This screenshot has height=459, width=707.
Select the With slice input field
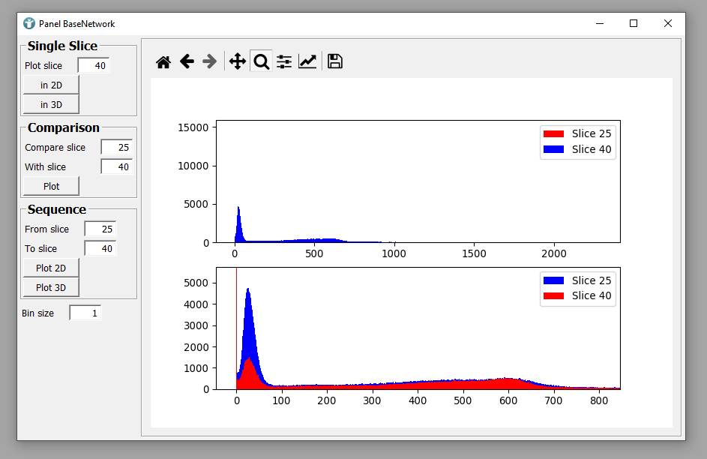pyautogui.click(x=117, y=167)
